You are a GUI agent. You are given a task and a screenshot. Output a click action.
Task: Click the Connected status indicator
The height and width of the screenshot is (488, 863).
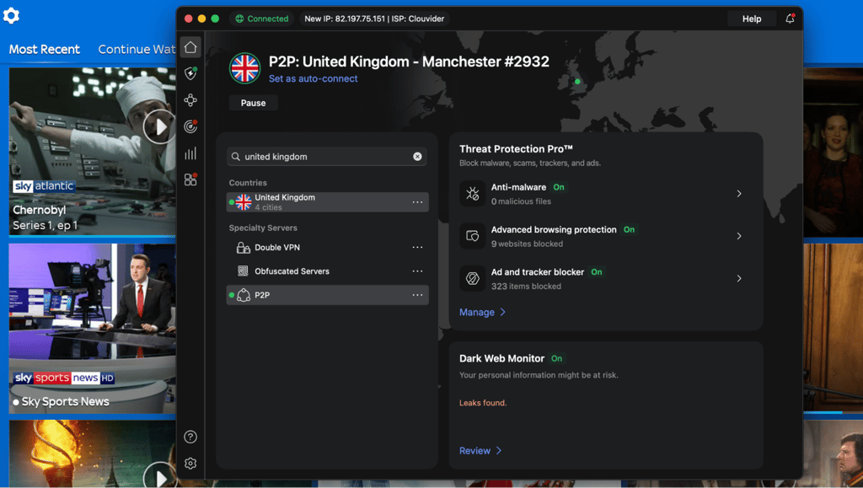tap(261, 19)
